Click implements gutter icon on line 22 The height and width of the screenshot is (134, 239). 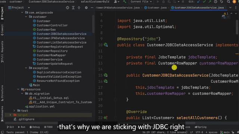tap(105, 118)
